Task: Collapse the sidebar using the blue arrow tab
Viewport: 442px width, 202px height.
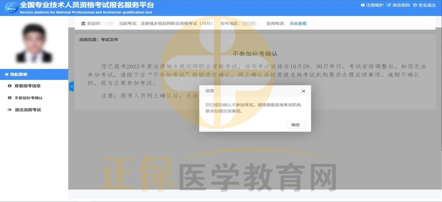Action: [x=71, y=86]
